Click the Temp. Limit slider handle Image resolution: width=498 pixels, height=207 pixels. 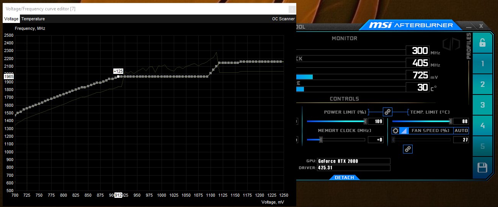451,121
